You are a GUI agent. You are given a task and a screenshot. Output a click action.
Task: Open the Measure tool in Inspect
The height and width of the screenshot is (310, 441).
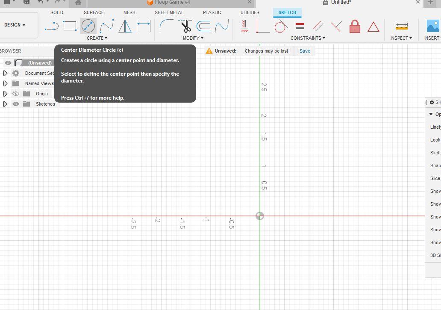(401, 26)
